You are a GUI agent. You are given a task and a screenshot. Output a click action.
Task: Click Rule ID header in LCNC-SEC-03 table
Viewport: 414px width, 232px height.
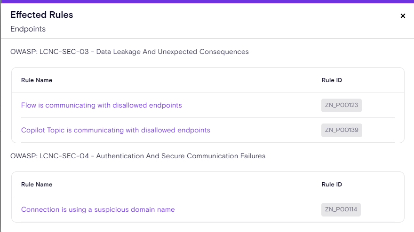pos(332,80)
